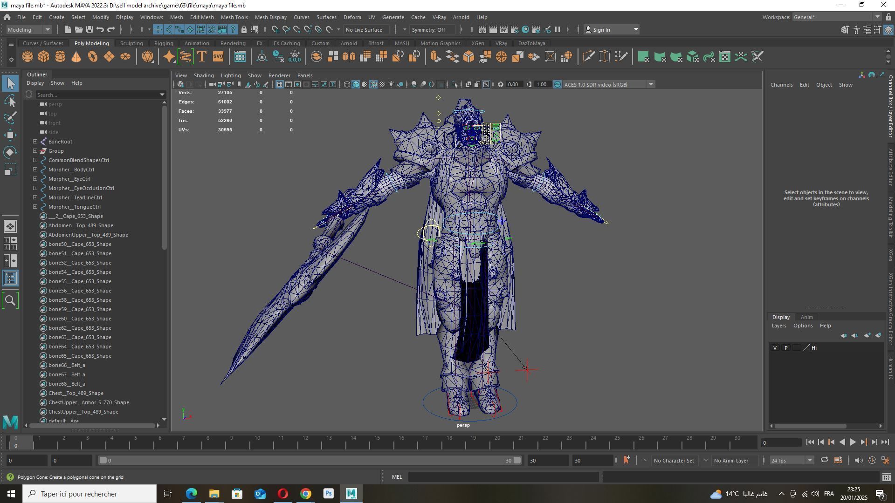Open the viewport Shading menu

(x=204, y=75)
